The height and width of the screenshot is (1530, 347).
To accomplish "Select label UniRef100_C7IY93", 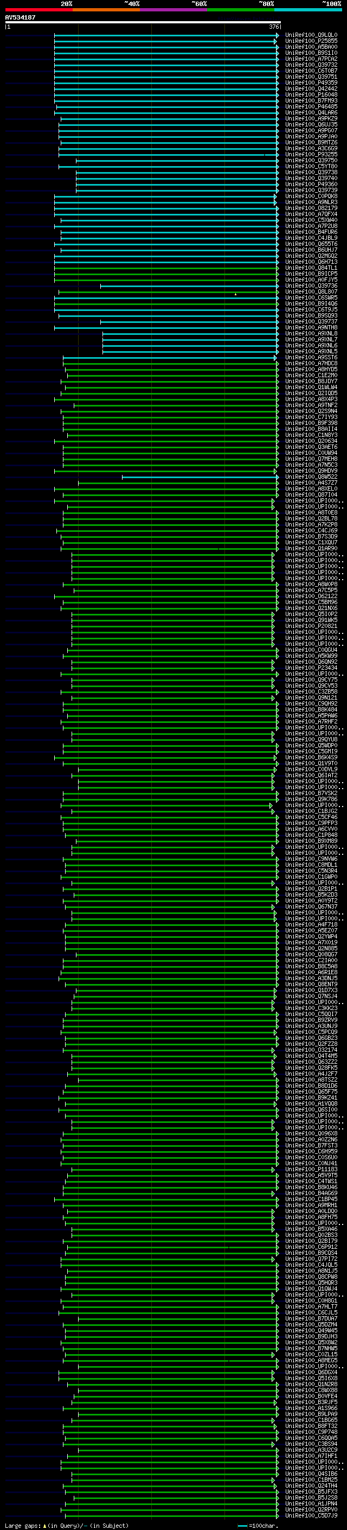I will tap(311, 417).
